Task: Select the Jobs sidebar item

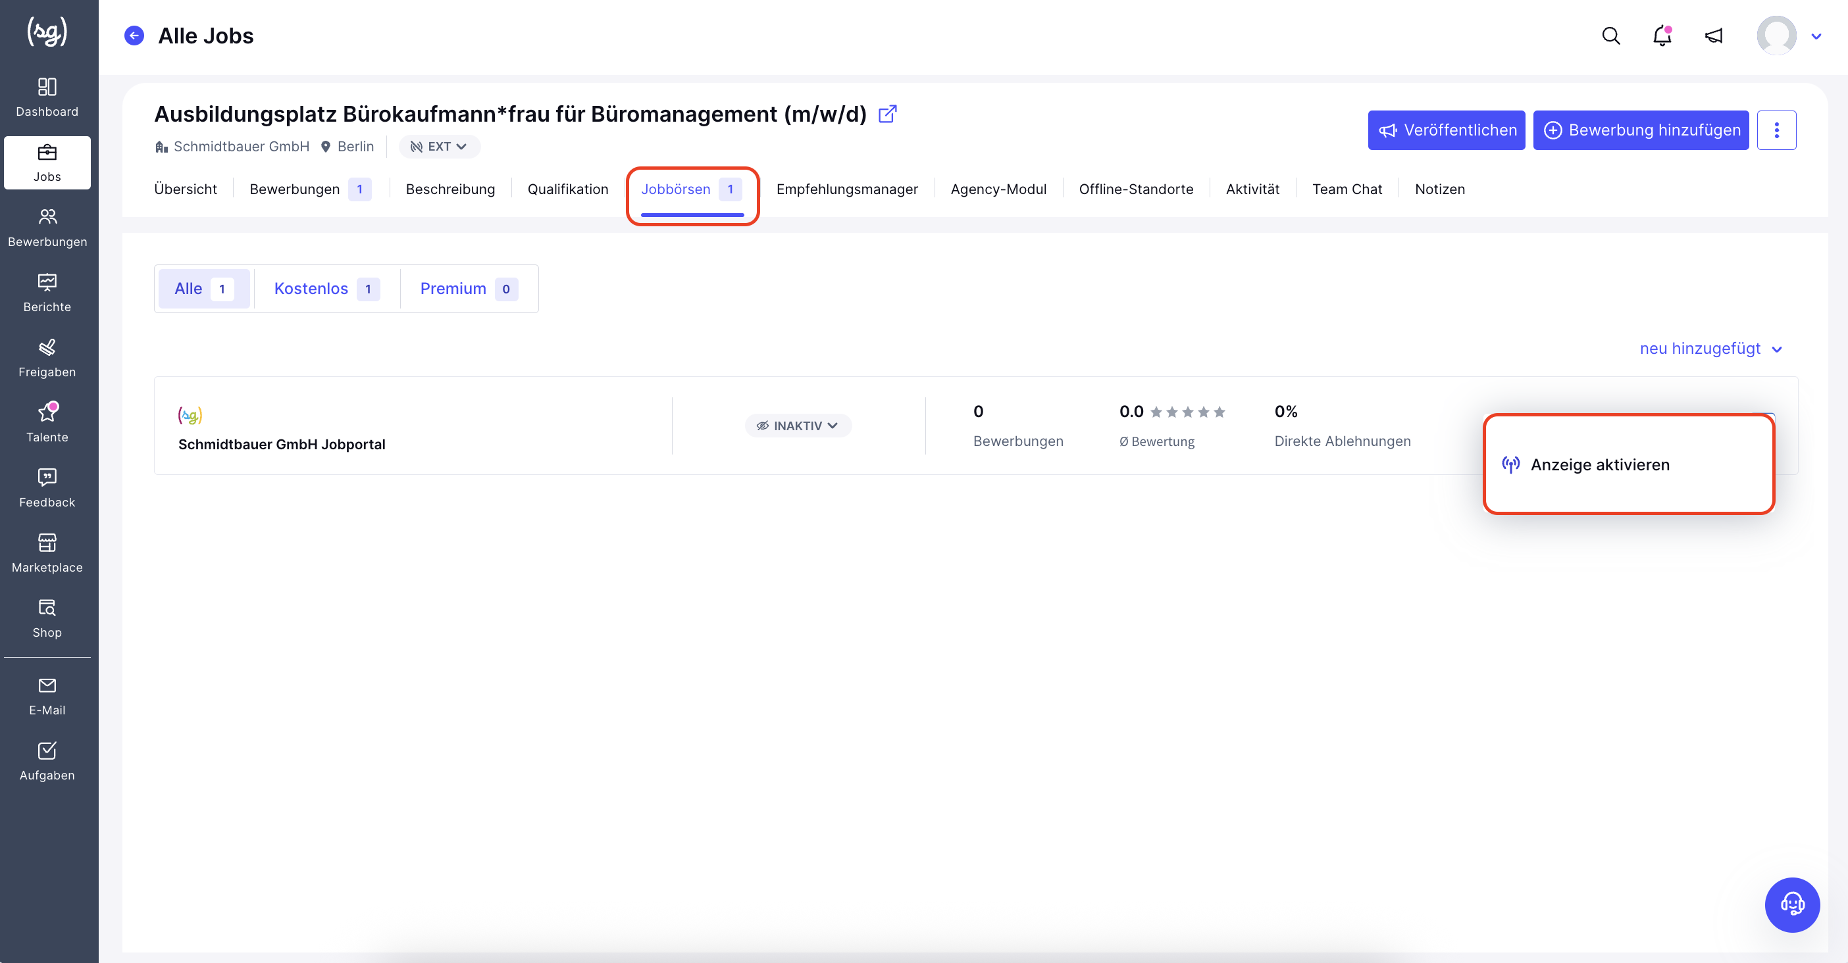Action: click(47, 162)
